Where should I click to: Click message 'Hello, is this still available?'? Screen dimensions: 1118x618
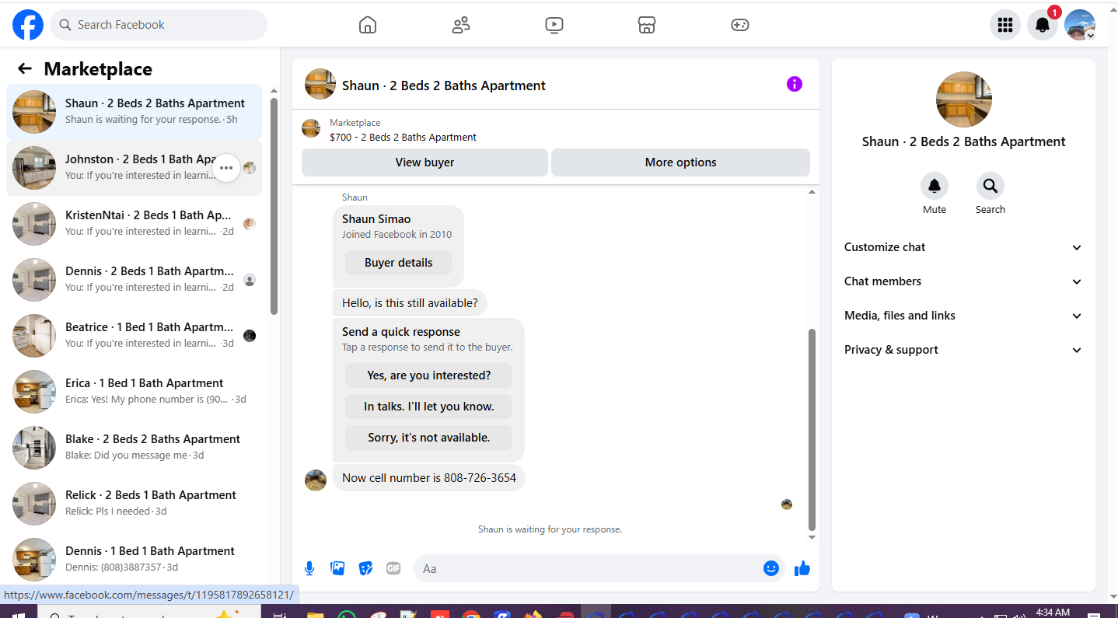point(410,303)
